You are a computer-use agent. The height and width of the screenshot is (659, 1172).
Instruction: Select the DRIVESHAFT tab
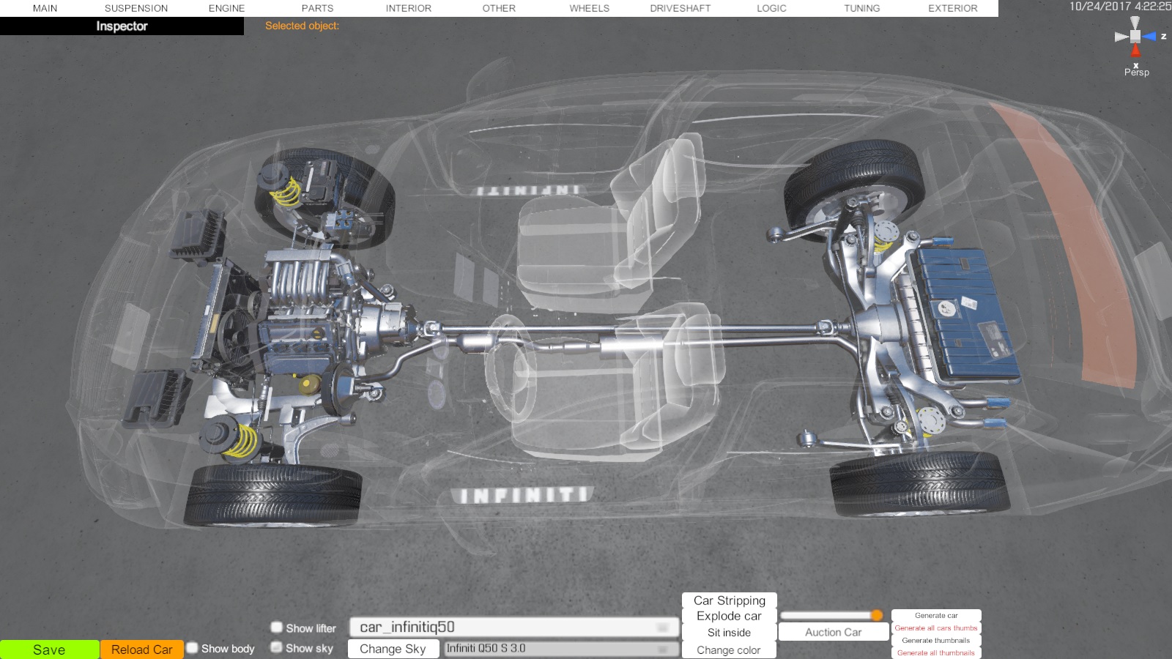[680, 8]
